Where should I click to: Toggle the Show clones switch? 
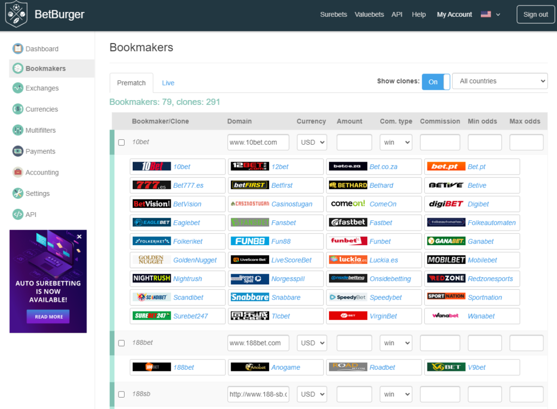click(x=436, y=82)
